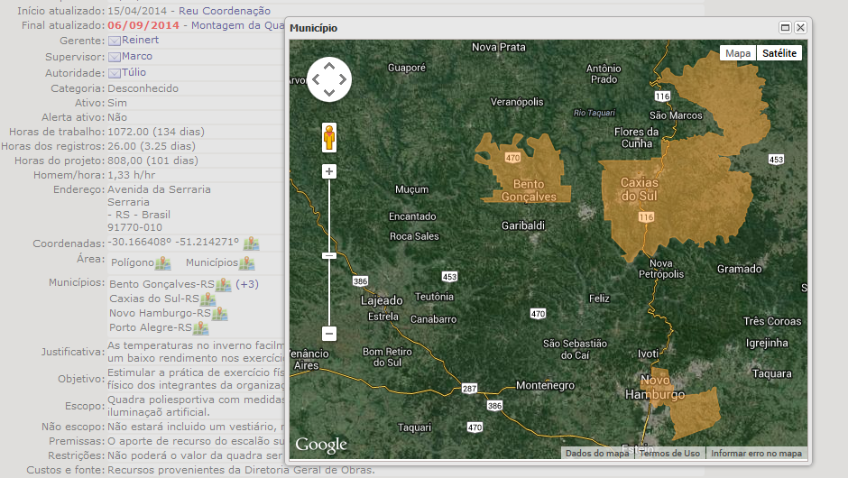This screenshot has height=478, width=848.
Task: Click the map zoom slider handle
Action: coord(329,256)
